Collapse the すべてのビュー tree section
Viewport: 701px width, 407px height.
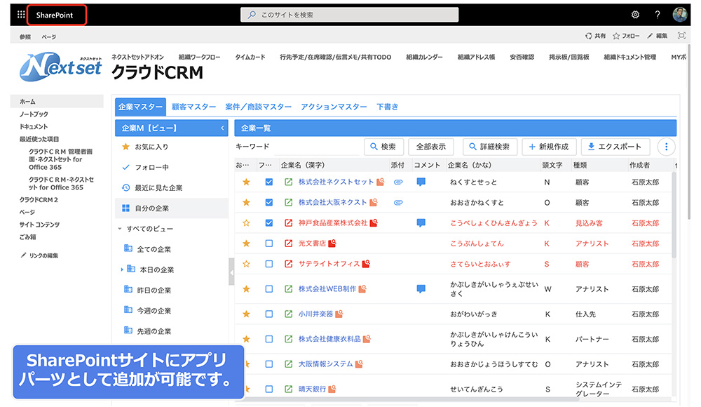[119, 229]
